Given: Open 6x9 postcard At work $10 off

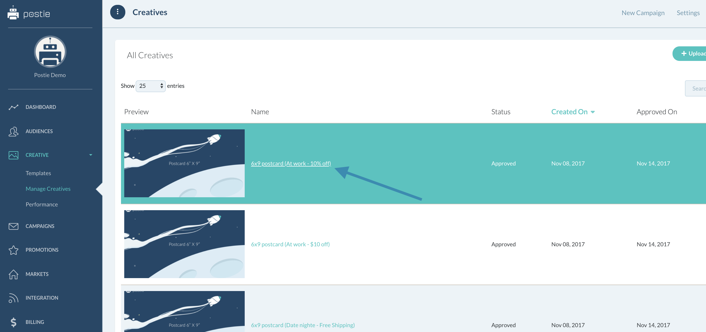Looking at the screenshot, I should tap(290, 244).
